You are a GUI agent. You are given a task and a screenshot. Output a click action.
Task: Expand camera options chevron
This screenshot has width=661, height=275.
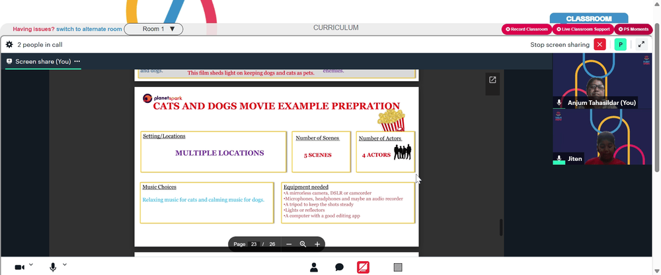point(31,265)
